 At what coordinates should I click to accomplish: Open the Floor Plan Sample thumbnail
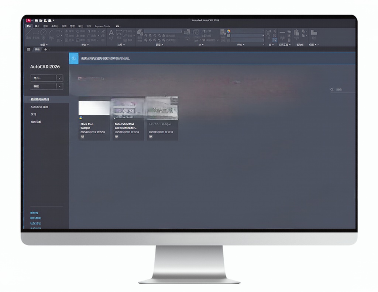pos(94,108)
